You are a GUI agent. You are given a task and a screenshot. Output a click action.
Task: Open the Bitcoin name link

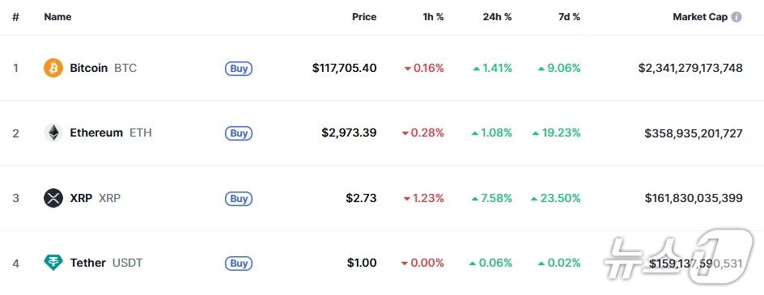point(89,68)
